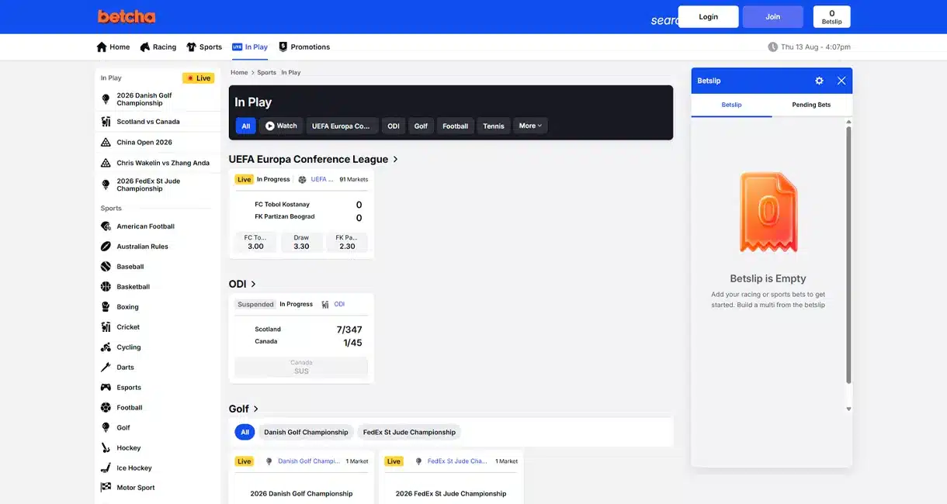Screen dimensions: 947x504
Task: Select the Football filter chip
Action: (456, 126)
